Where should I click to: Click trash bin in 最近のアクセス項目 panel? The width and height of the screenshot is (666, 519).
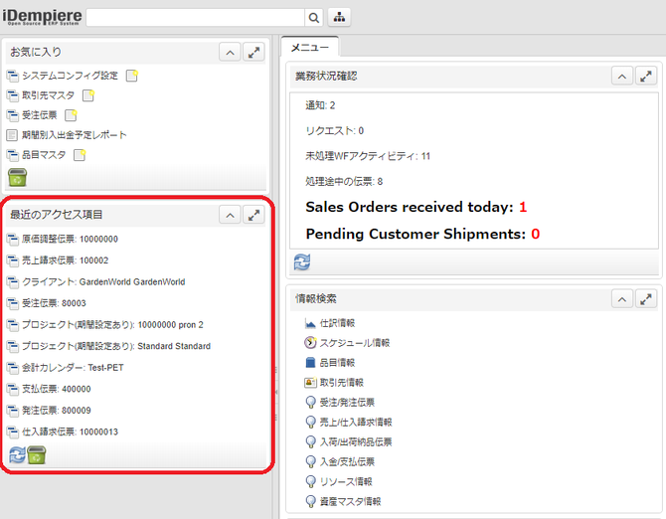click(37, 454)
